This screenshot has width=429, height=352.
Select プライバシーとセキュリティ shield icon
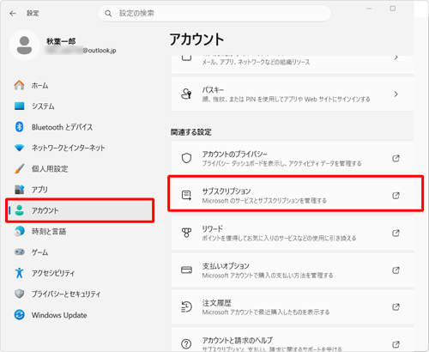(x=19, y=294)
